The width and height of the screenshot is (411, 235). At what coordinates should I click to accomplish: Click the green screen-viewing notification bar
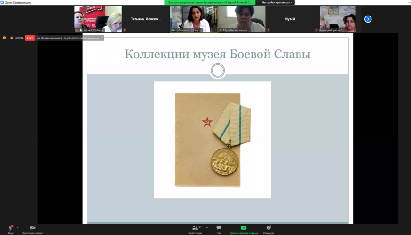[x=210, y=2]
